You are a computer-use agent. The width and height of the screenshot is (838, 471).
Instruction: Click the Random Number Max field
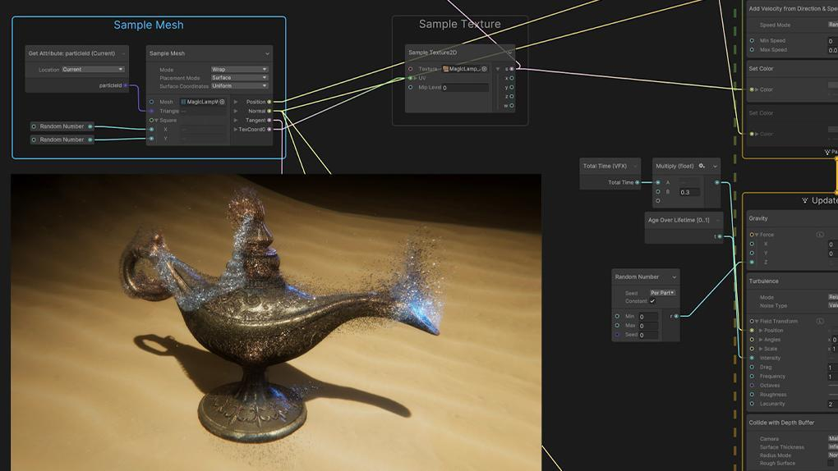click(648, 326)
